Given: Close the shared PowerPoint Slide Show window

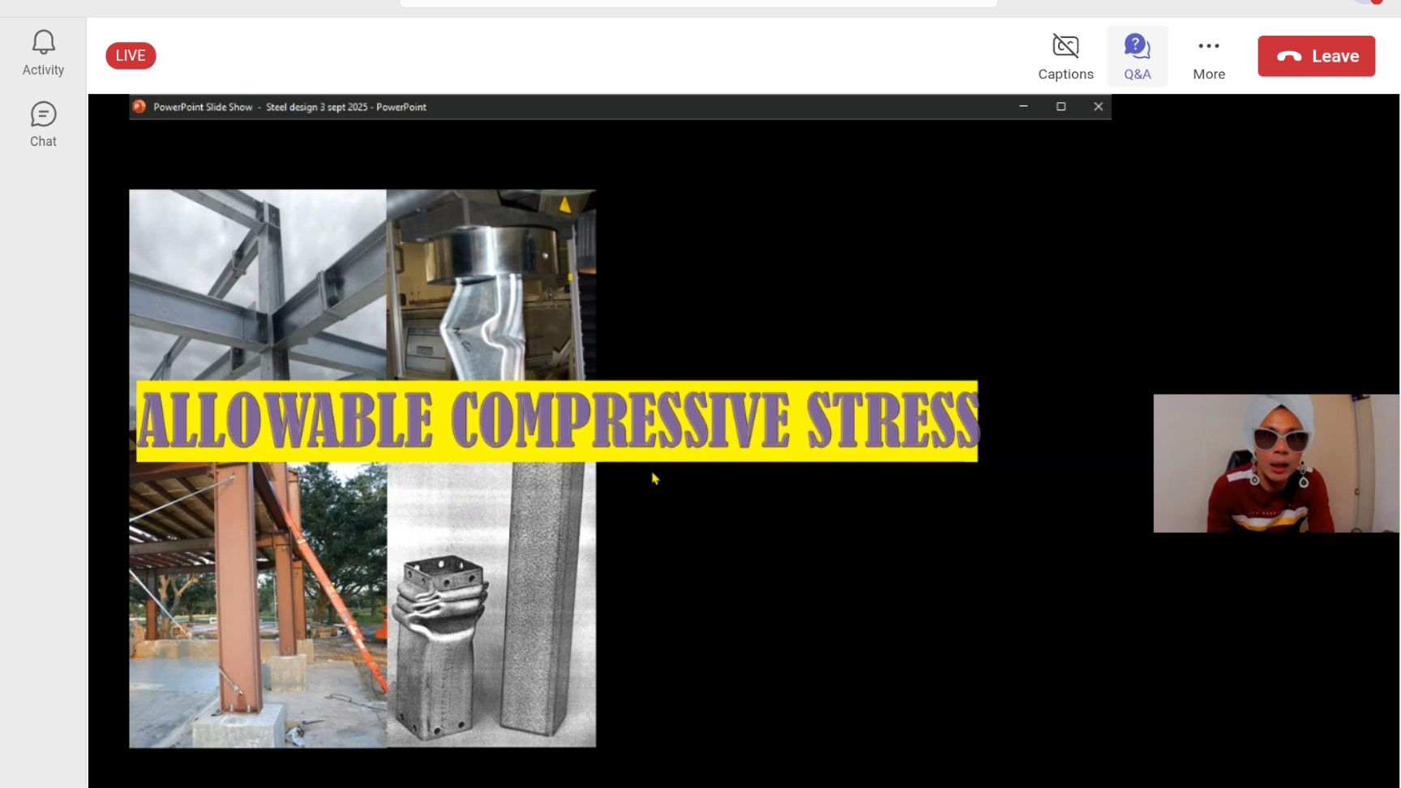Looking at the screenshot, I should [x=1098, y=107].
